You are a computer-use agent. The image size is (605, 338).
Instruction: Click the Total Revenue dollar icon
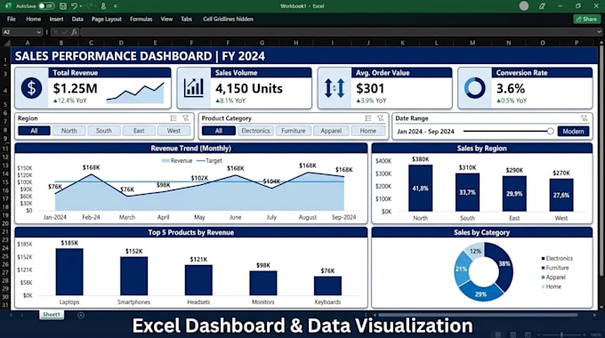[31, 87]
